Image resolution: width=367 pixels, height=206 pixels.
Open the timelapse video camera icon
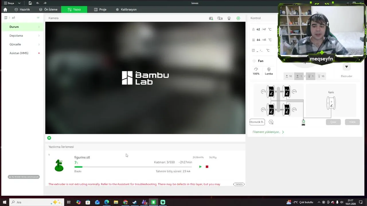(220, 18)
